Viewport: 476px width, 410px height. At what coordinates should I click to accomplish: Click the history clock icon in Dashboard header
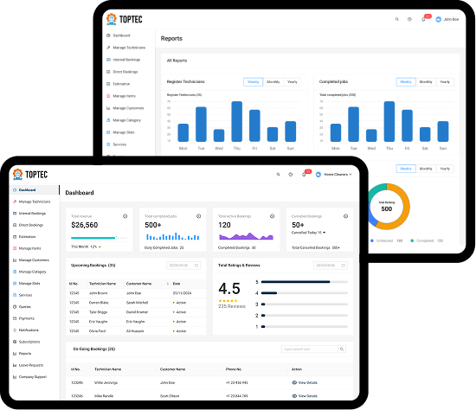(x=291, y=175)
